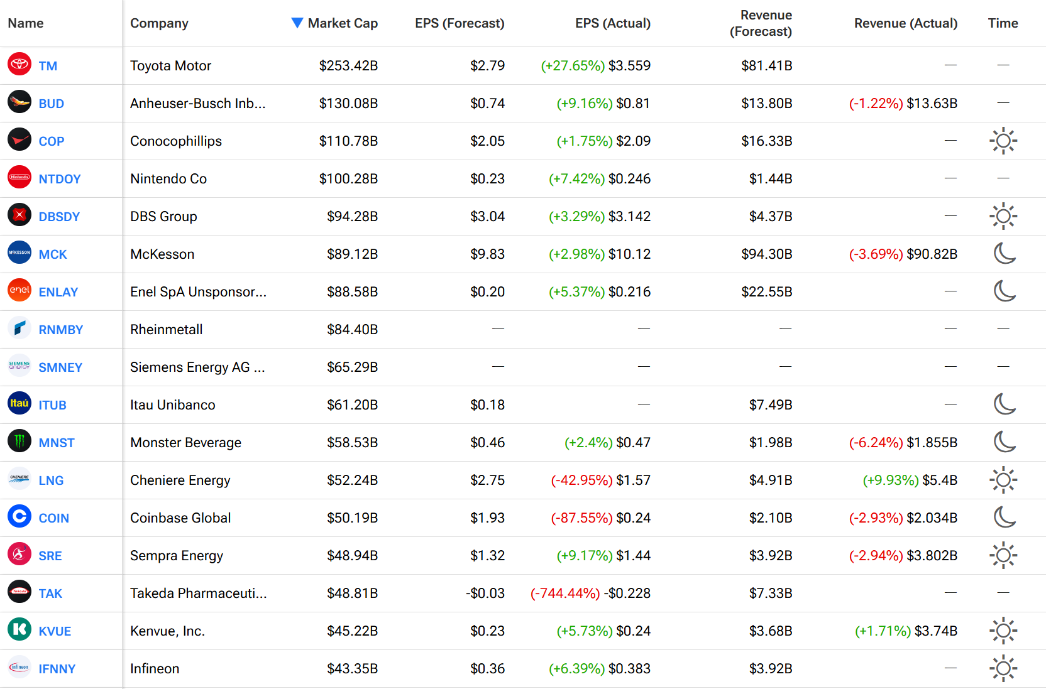Click the Nintendo NTDOY logo icon
This screenshot has height=689, width=1046.
click(19, 177)
